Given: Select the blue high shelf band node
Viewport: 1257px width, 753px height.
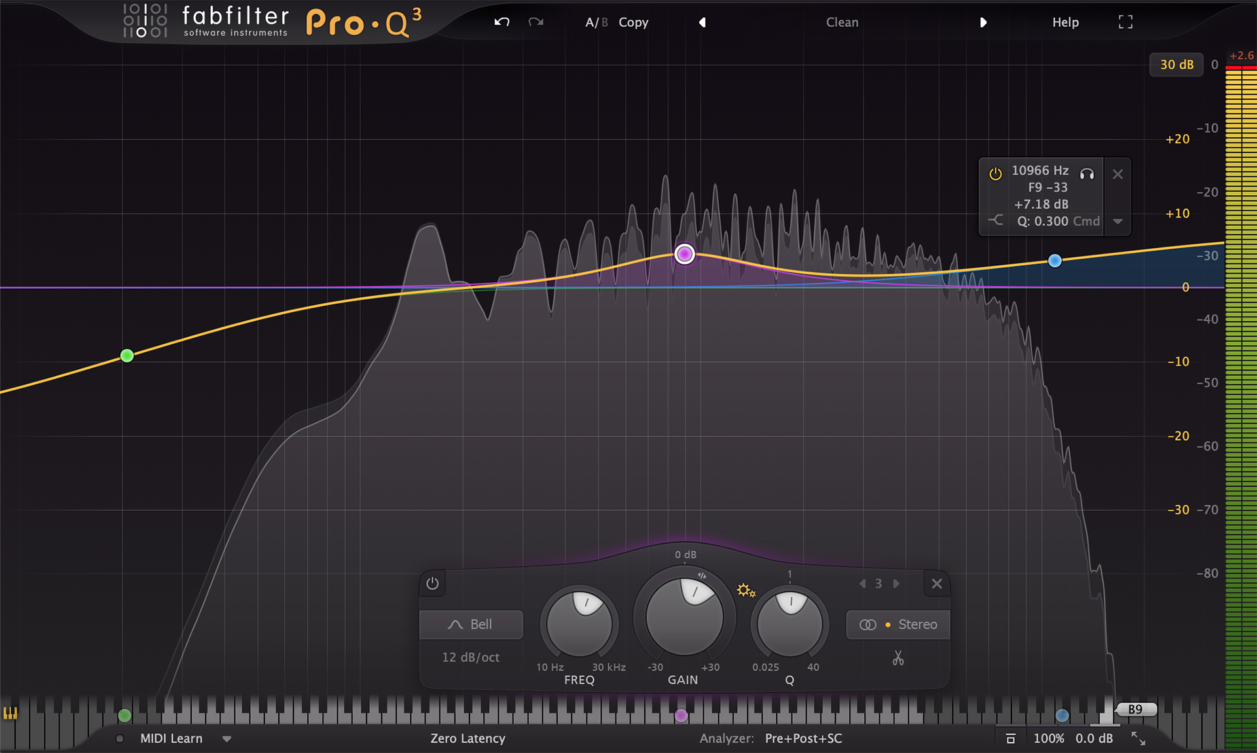Looking at the screenshot, I should pos(1055,261).
